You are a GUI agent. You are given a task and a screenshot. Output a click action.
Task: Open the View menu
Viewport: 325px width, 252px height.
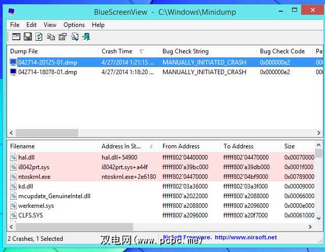(x=50, y=24)
